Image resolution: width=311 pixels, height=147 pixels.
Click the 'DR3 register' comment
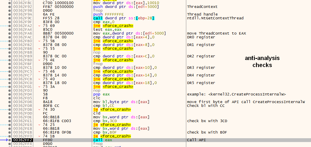point(201,68)
